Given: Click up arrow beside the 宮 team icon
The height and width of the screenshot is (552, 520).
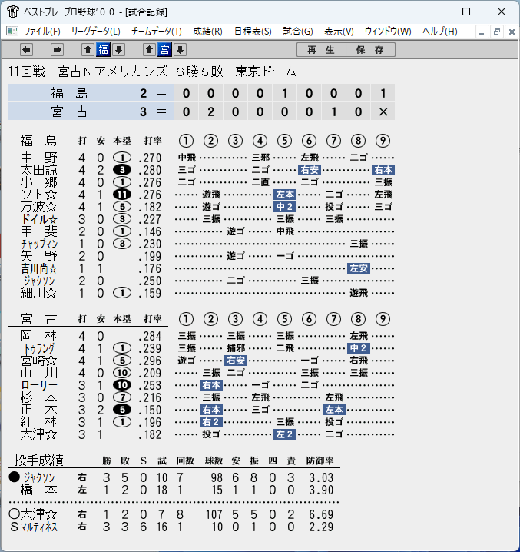Looking at the screenshot, I should (x=149, y=50).
